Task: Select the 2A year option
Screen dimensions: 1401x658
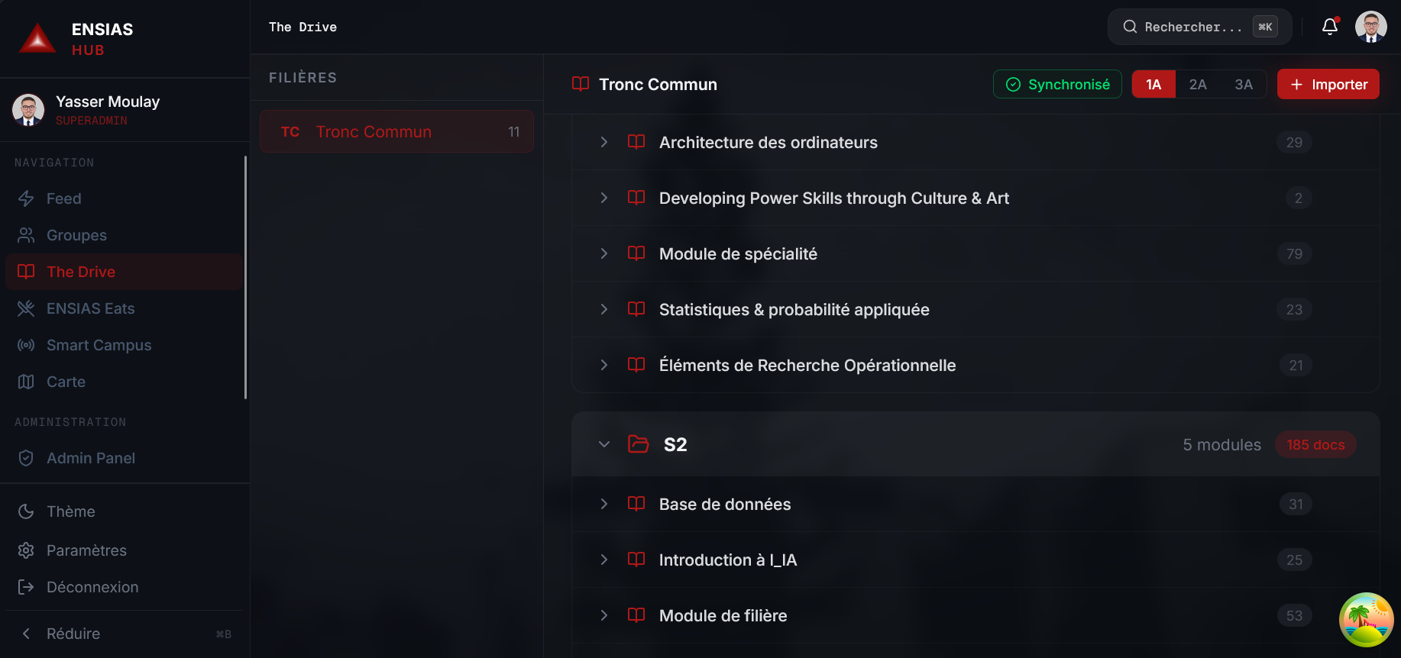Action: [x=1198, y=84]
